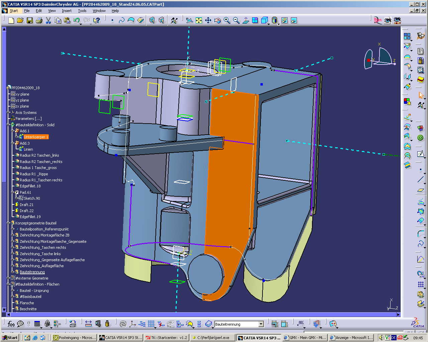Expand the #externe Geometrie tree node
428x342 pixels.
point(8,278)
